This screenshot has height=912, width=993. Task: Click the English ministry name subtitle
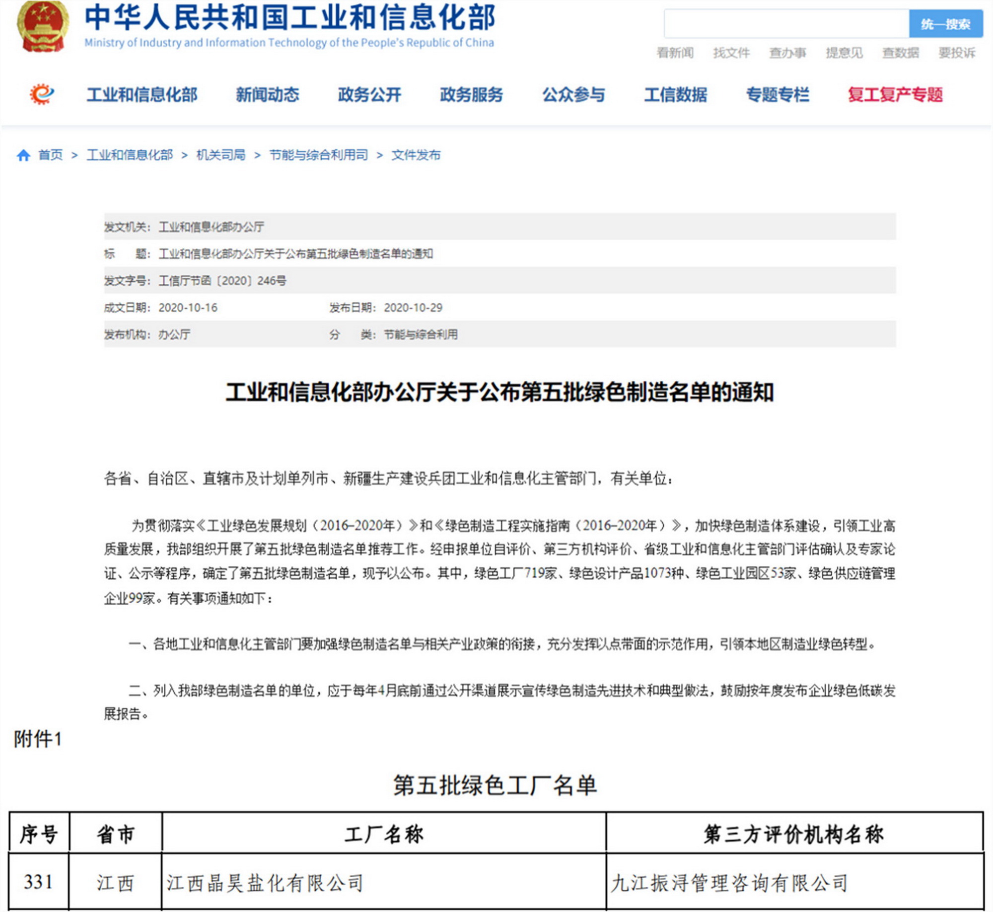(x=289, y=43)
